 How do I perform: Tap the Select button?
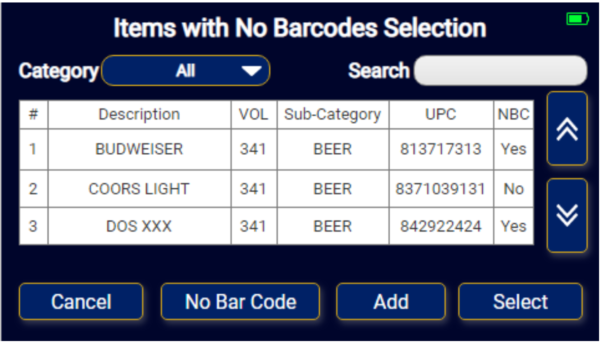(x=520, y=301)
